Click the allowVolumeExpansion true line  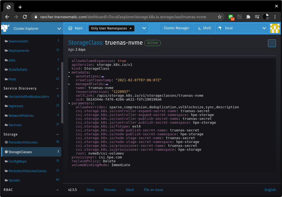coord(99,61)
